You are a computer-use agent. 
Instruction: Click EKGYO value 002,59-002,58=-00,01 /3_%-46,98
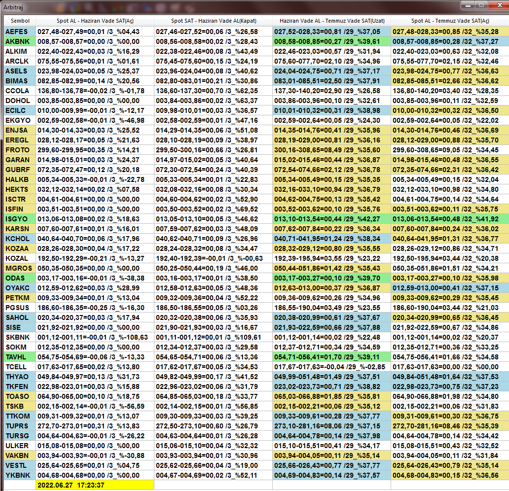tap(95, 120)
